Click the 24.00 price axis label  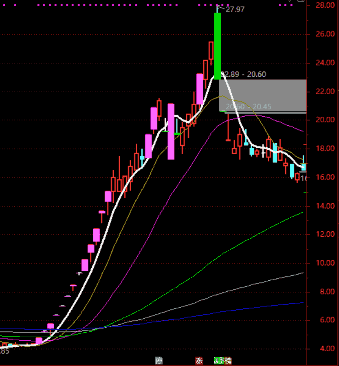coord(325,63)
